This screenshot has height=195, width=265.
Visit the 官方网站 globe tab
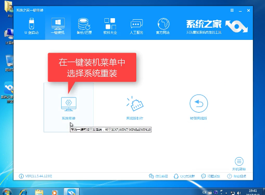(x=163, y=26)
